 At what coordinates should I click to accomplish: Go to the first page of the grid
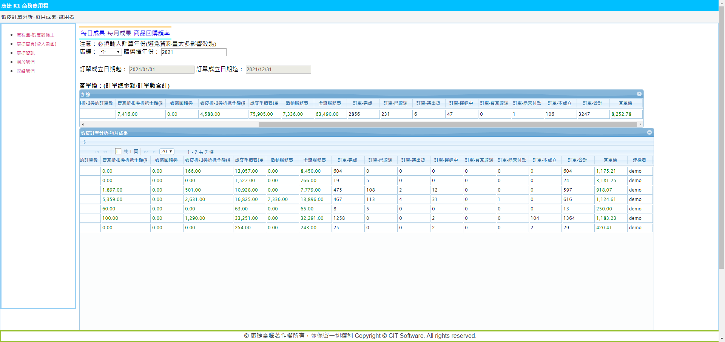pyautogui.click(x=97, y=152)
